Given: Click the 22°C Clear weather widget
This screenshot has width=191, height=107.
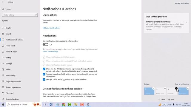Looking at the screenshot, I should coord(164,105).
